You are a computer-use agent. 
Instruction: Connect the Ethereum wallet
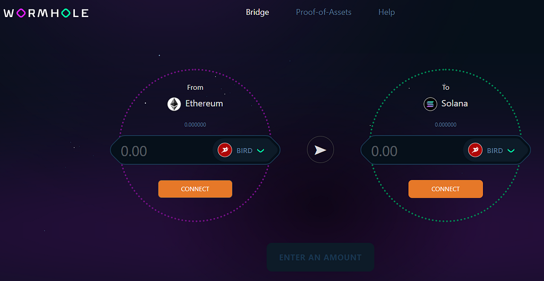(195, 189)
